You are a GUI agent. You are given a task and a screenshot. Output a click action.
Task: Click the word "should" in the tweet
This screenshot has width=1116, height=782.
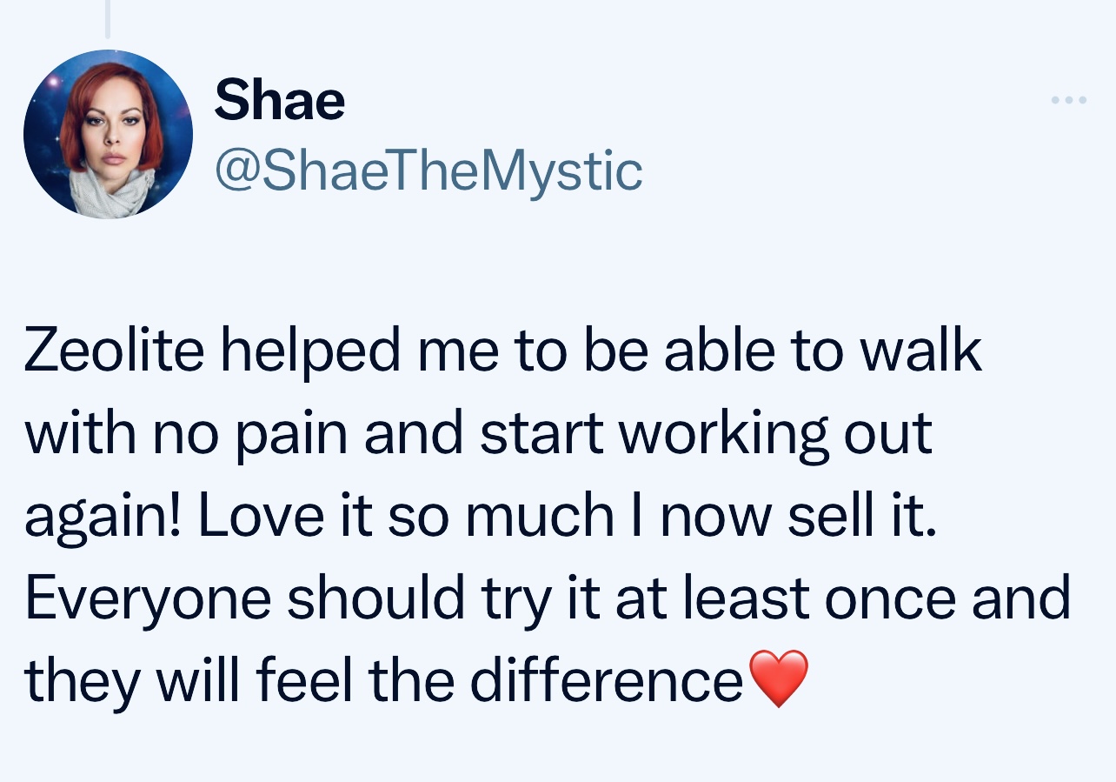376,598
